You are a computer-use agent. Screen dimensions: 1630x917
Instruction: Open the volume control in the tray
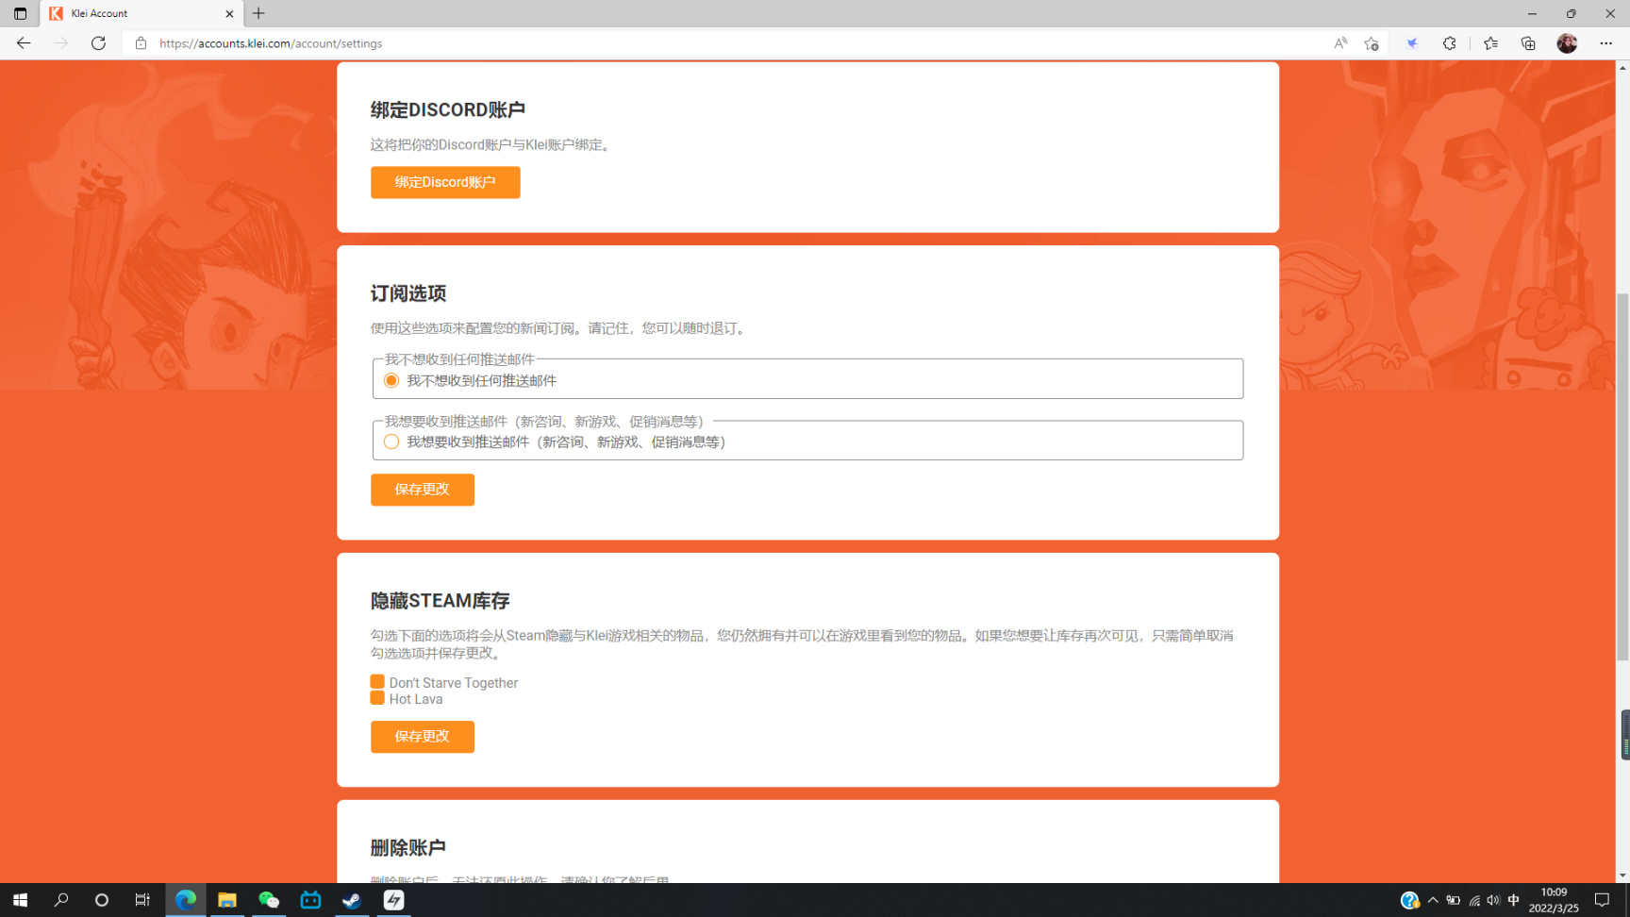1493,900
